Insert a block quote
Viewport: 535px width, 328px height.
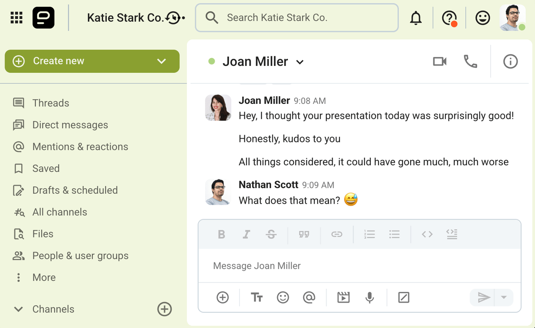(304, 234)
